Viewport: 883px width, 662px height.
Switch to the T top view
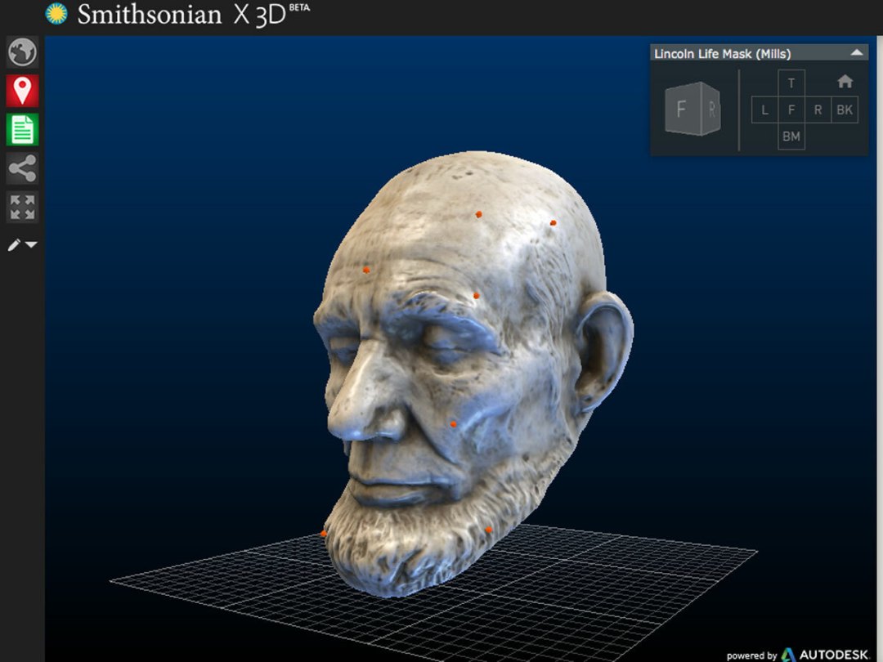pyautogui.click(x=791, y=83)
